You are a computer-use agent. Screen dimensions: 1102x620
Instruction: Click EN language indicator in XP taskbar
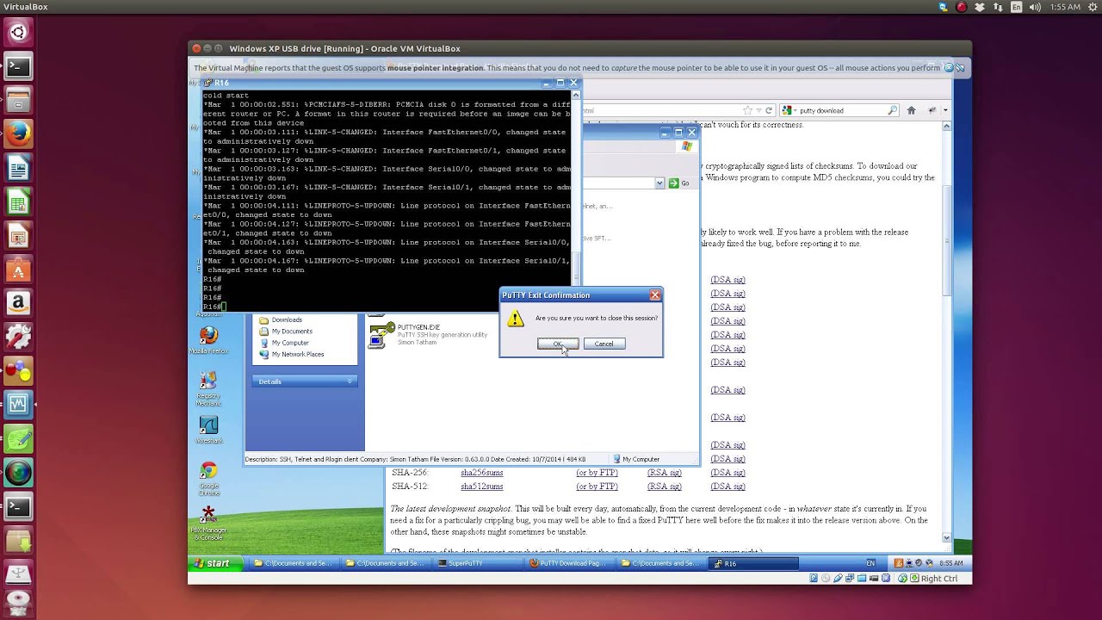870,563
